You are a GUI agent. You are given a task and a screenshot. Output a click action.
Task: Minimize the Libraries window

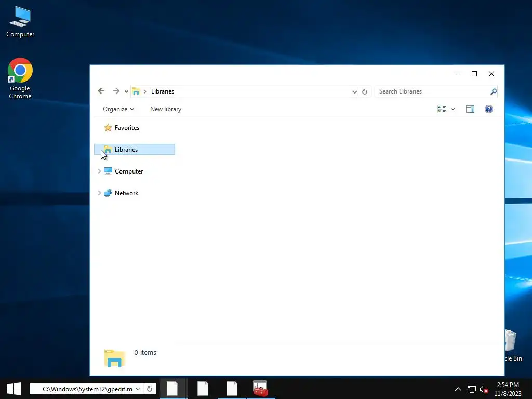[457, 74]
